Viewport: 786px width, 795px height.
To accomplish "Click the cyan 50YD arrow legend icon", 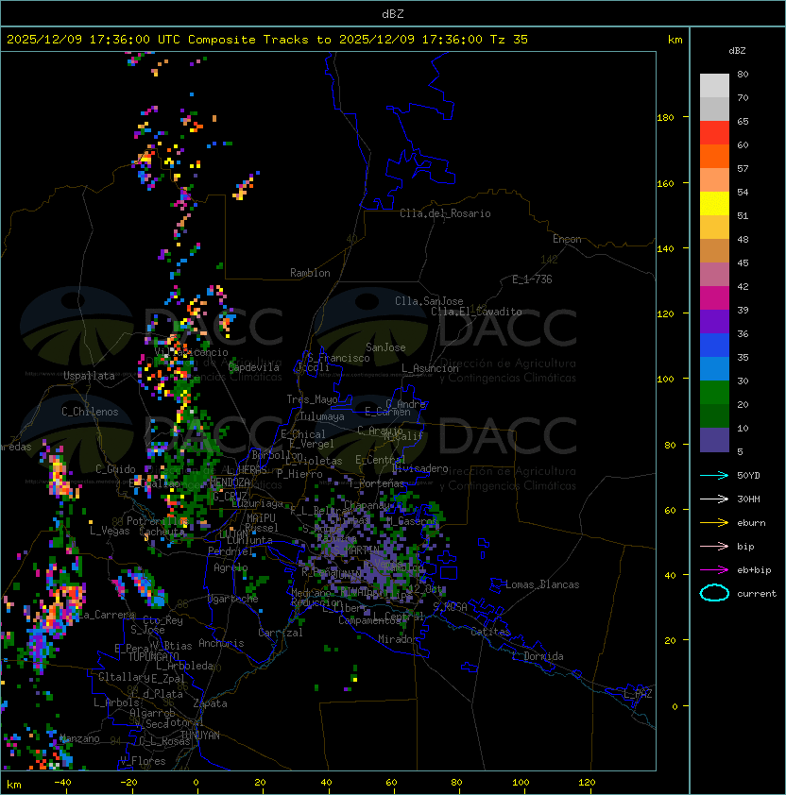I will pos(714,475).
